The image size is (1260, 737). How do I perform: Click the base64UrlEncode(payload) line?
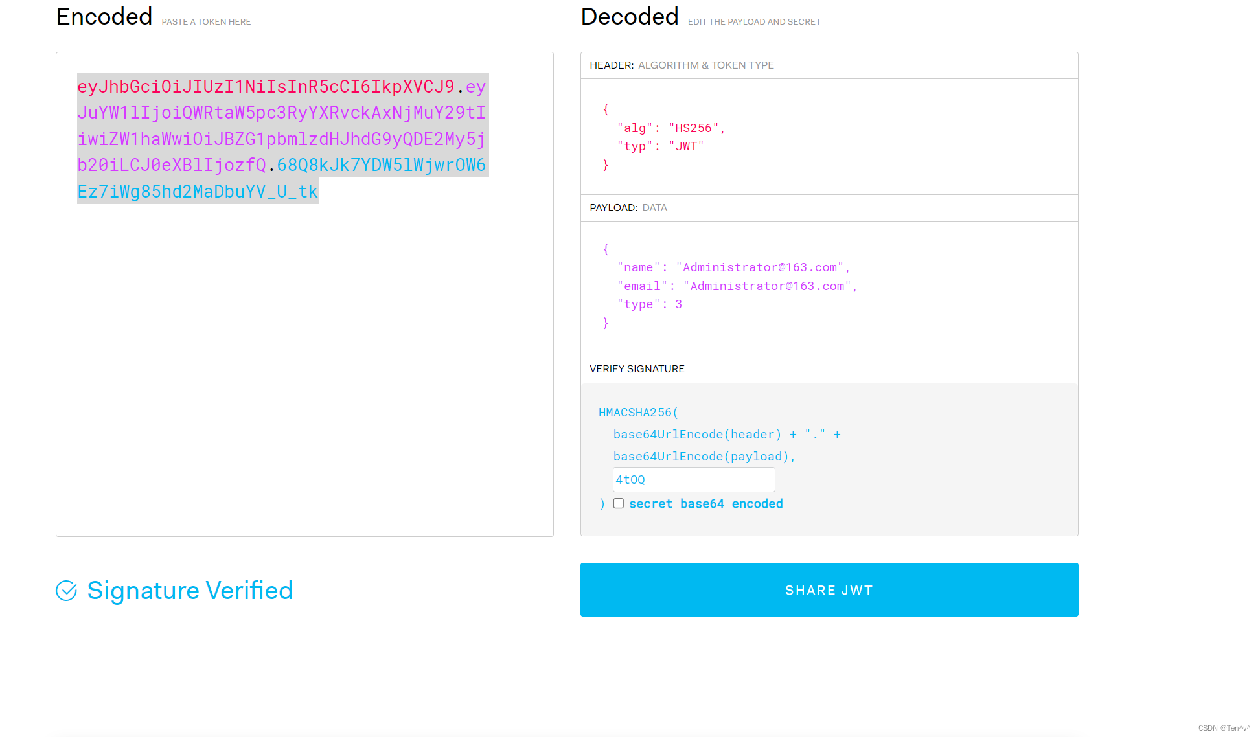(x=704, y=457)
